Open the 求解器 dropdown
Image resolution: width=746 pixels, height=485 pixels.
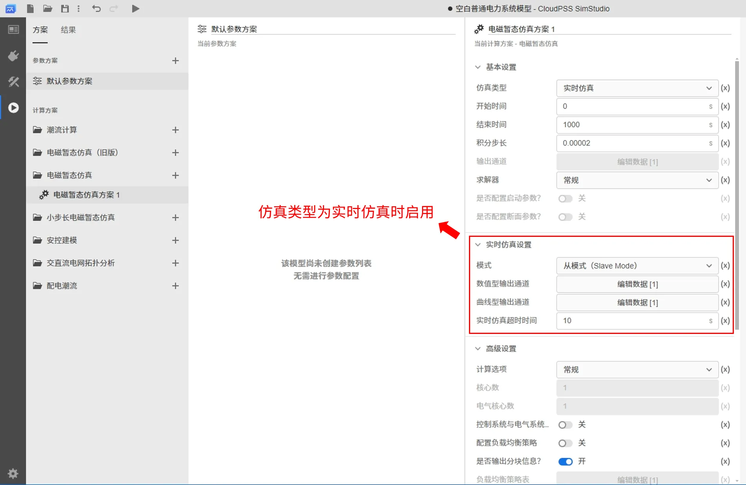click(637, 180)
